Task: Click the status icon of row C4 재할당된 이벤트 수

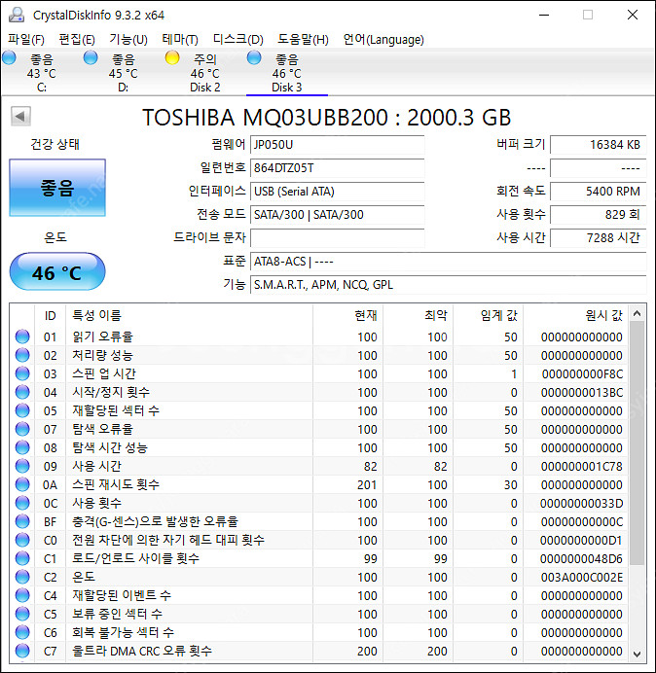Action: (x=22, y=595)
